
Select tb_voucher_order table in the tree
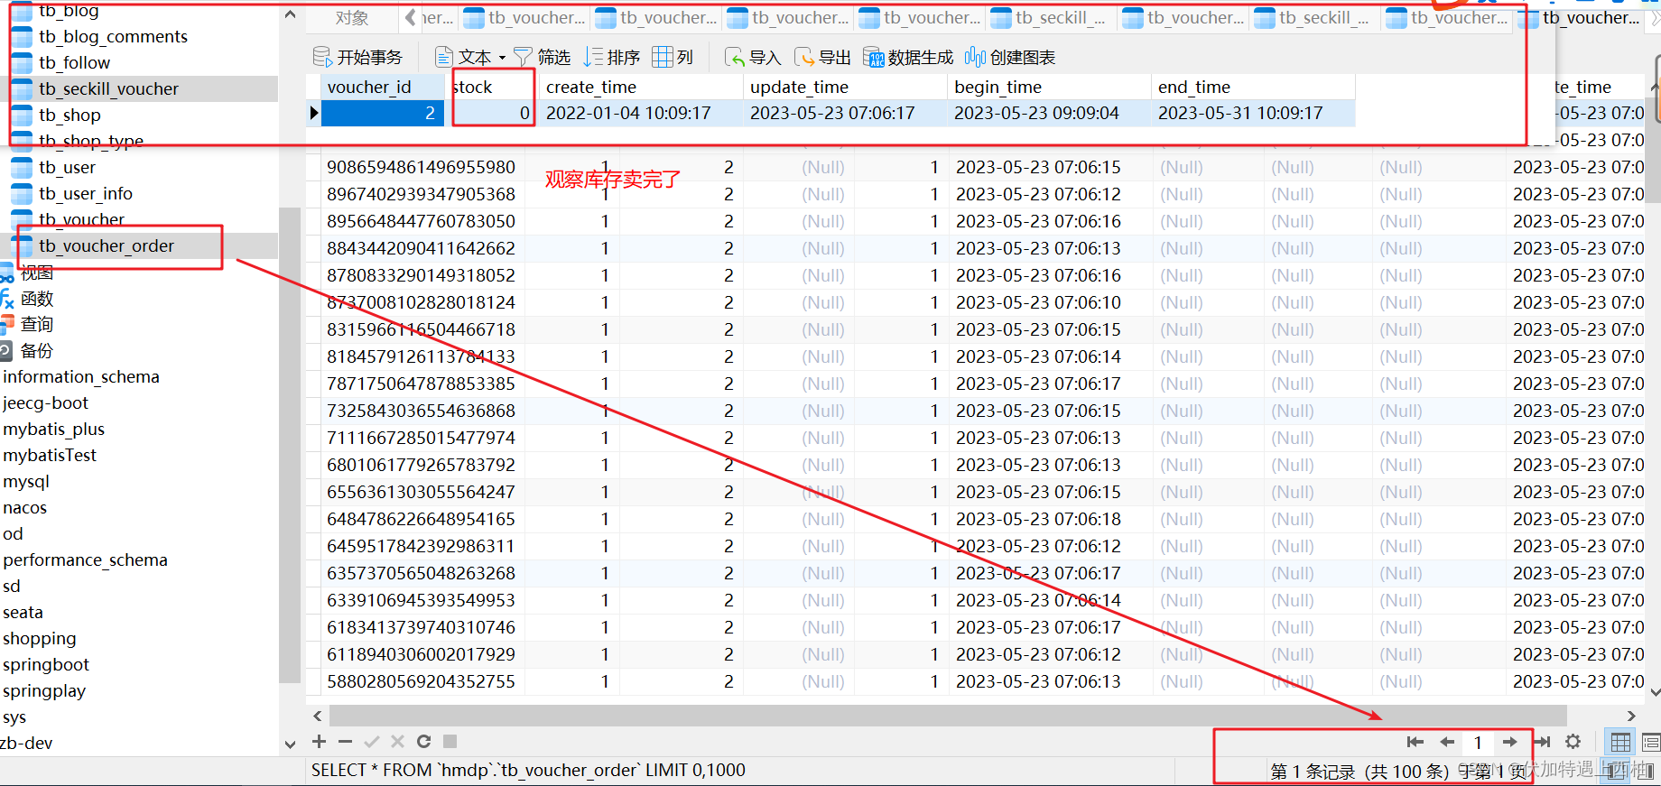[x=106, y=245]
